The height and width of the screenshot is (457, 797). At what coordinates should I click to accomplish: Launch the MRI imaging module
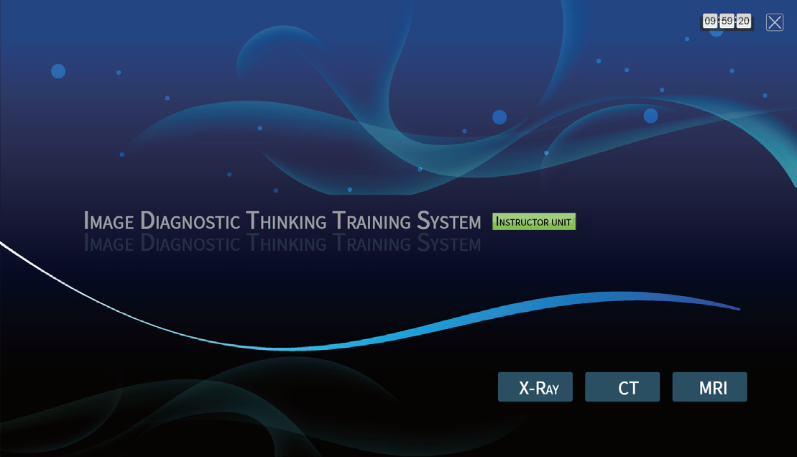point(709,387)
